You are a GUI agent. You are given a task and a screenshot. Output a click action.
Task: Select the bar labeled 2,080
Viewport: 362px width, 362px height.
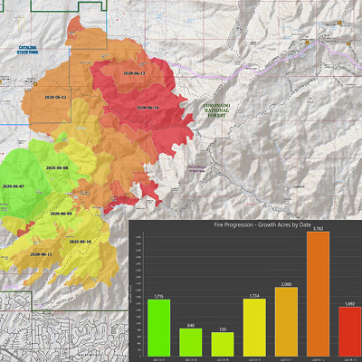(286, 322)
